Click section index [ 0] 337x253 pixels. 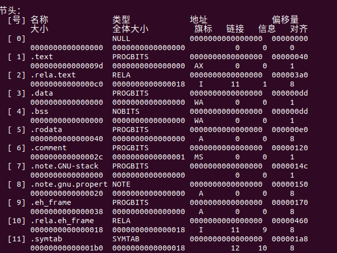coord(17,38)
